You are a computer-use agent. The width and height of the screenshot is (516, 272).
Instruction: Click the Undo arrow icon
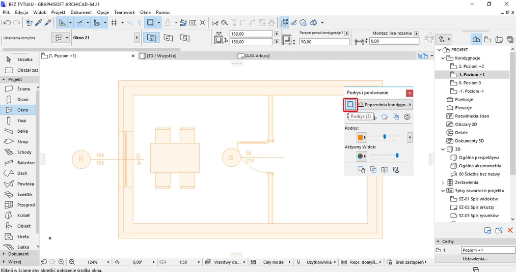point(7,23)
